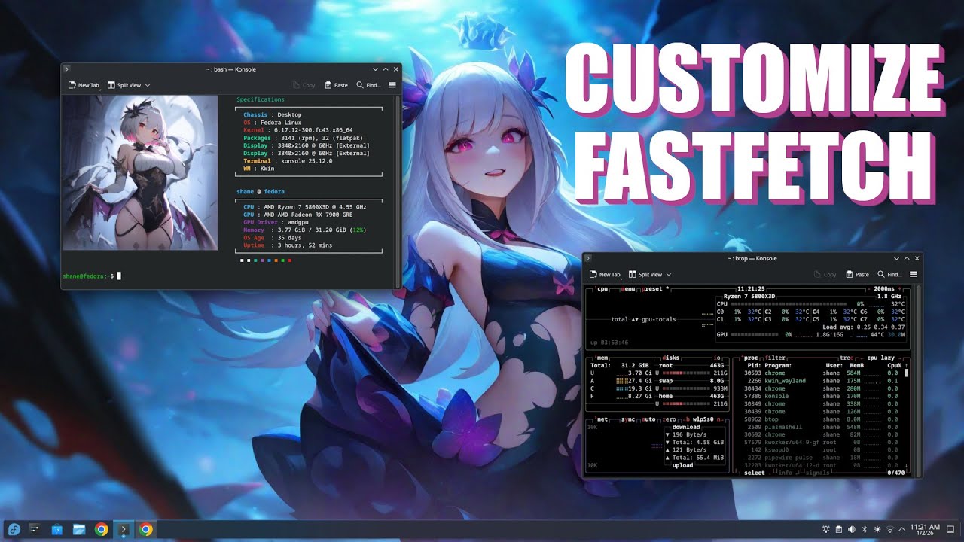Click the 'Specifications' heading in fastfetch output
The height and width of the screenshot is (542, 964).
(x=261, y=99)
